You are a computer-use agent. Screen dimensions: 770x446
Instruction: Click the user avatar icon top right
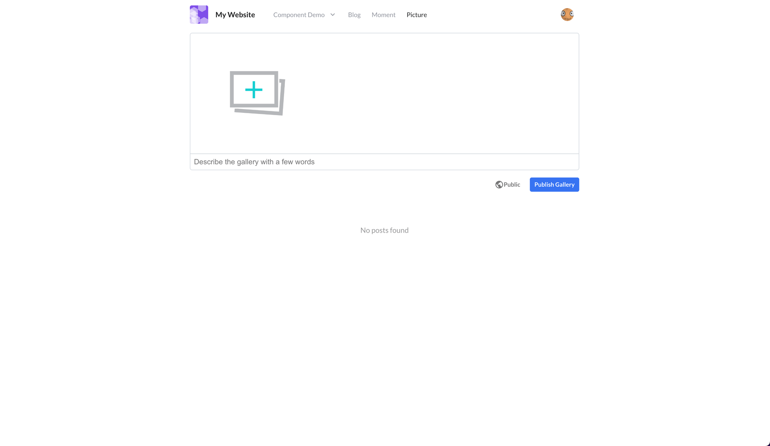point(567,14)
